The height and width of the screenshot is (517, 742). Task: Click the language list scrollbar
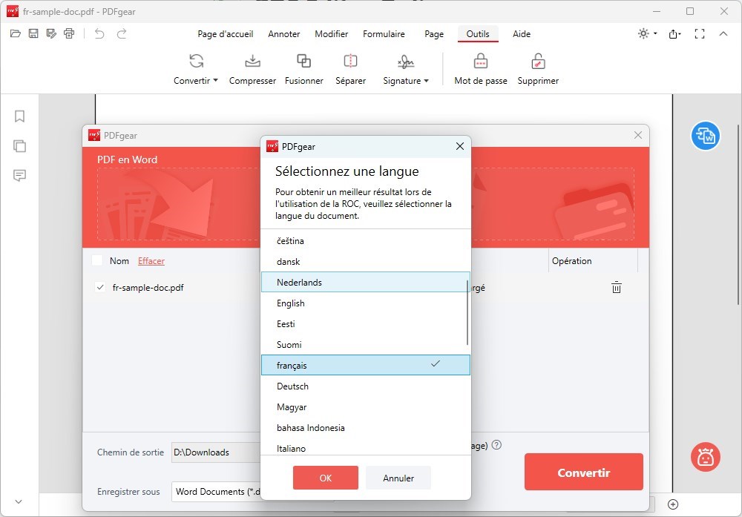(x=467, y=313)
